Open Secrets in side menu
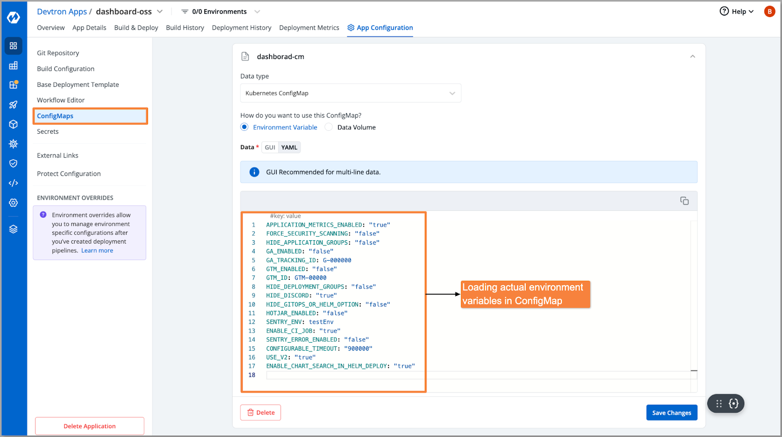 pyautogui.click(x=48, y=131)
